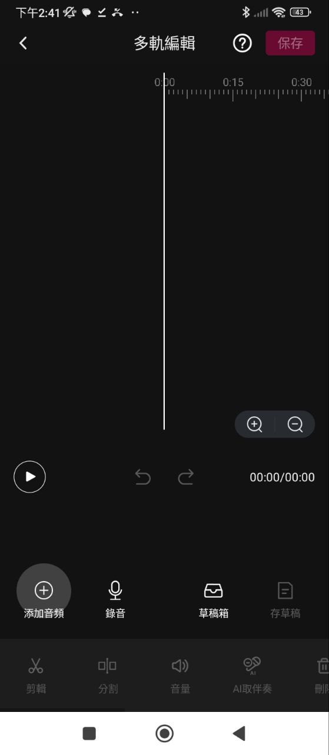Zoom in the timeline with the magnifier plus

click(255, 424)
